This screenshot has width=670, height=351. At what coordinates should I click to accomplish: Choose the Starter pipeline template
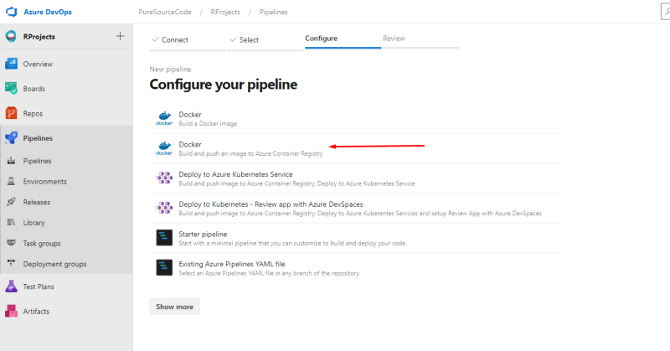(355, 238)
